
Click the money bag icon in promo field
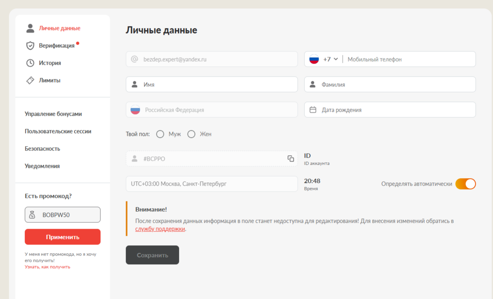pyautogui.click(x=32, y=215)
